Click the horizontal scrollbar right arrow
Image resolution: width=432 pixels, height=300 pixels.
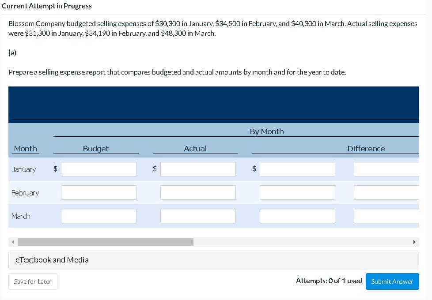pos(415,242)
